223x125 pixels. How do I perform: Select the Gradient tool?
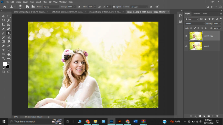[3, 42]
